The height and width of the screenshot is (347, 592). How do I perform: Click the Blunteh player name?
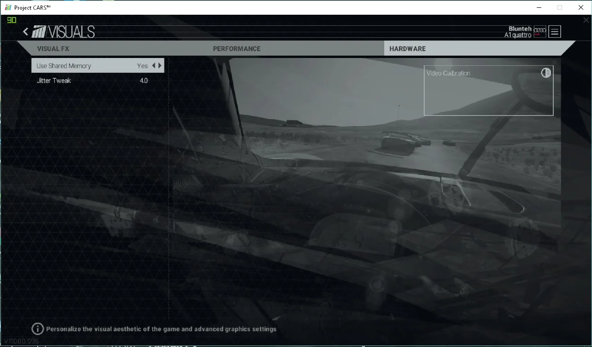pyautogui.click(x=520, y=29)
